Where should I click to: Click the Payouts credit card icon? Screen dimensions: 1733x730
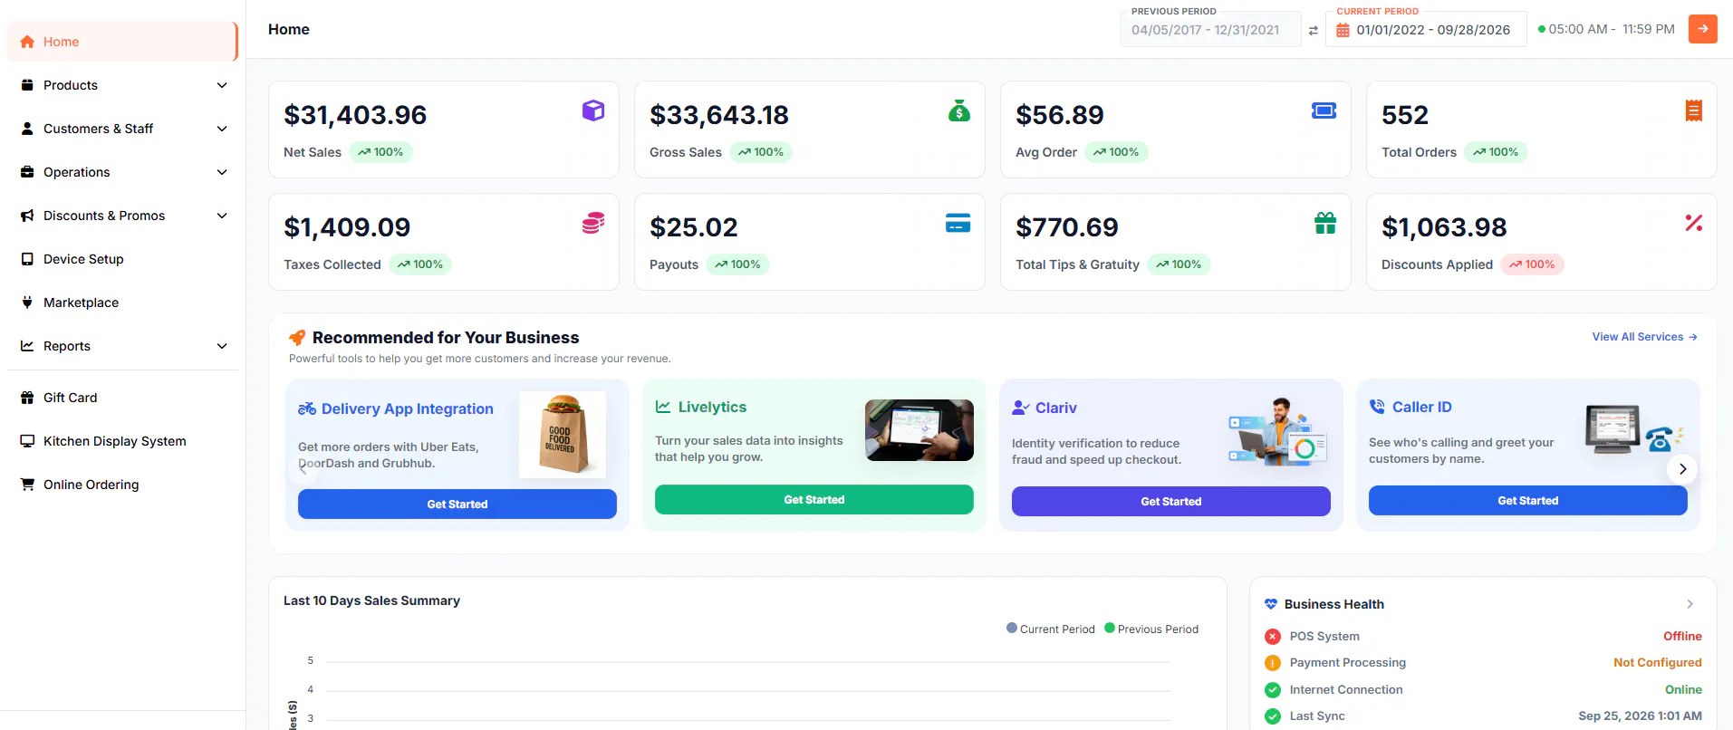(x=958, y=223)
